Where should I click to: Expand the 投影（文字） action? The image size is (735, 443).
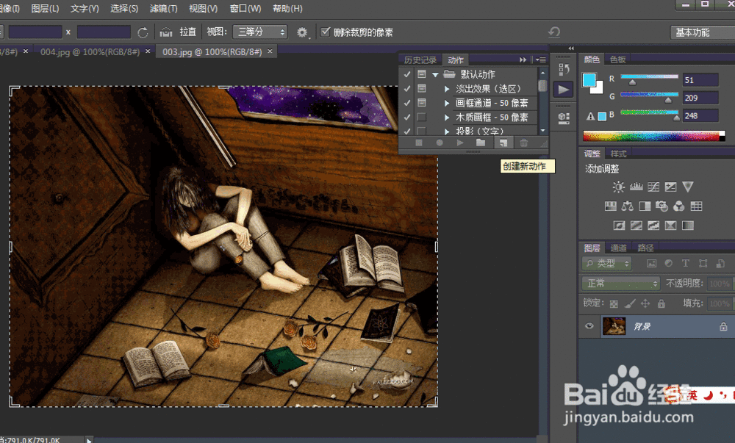point(447,131)
